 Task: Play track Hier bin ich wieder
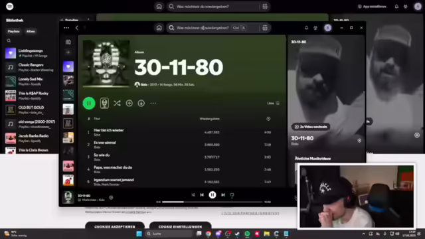pyautogui.click(x=109, y=130)
